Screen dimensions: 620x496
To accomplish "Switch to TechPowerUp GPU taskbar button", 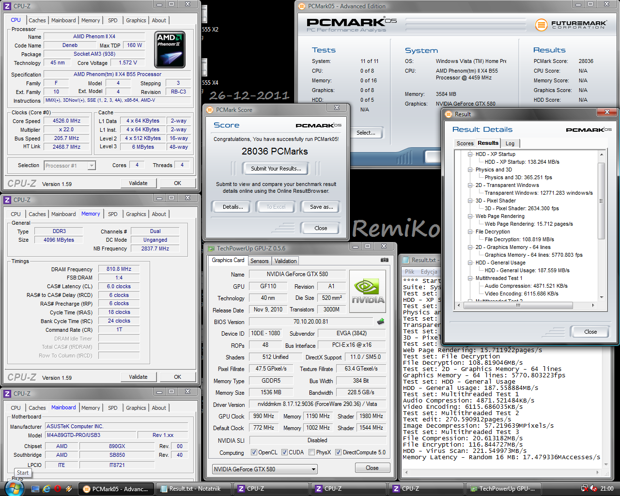I will point(503,489).
